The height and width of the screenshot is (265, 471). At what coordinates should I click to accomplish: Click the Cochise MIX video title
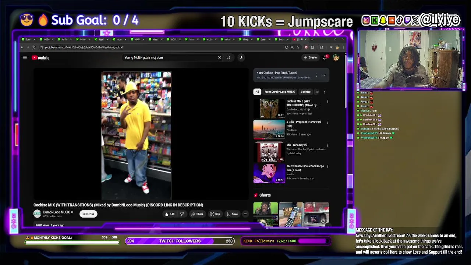coord(118,205)
